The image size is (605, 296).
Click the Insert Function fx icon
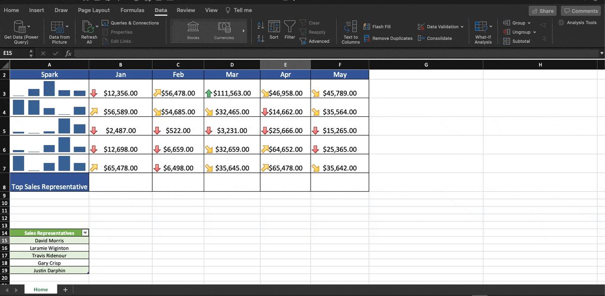pyautogui.click(x=68, y=53)
